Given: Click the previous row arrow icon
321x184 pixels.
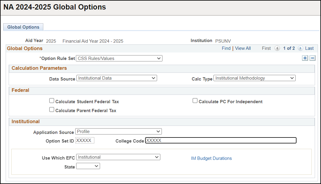Looking at the screenshot, I should [x=277, y=48].
